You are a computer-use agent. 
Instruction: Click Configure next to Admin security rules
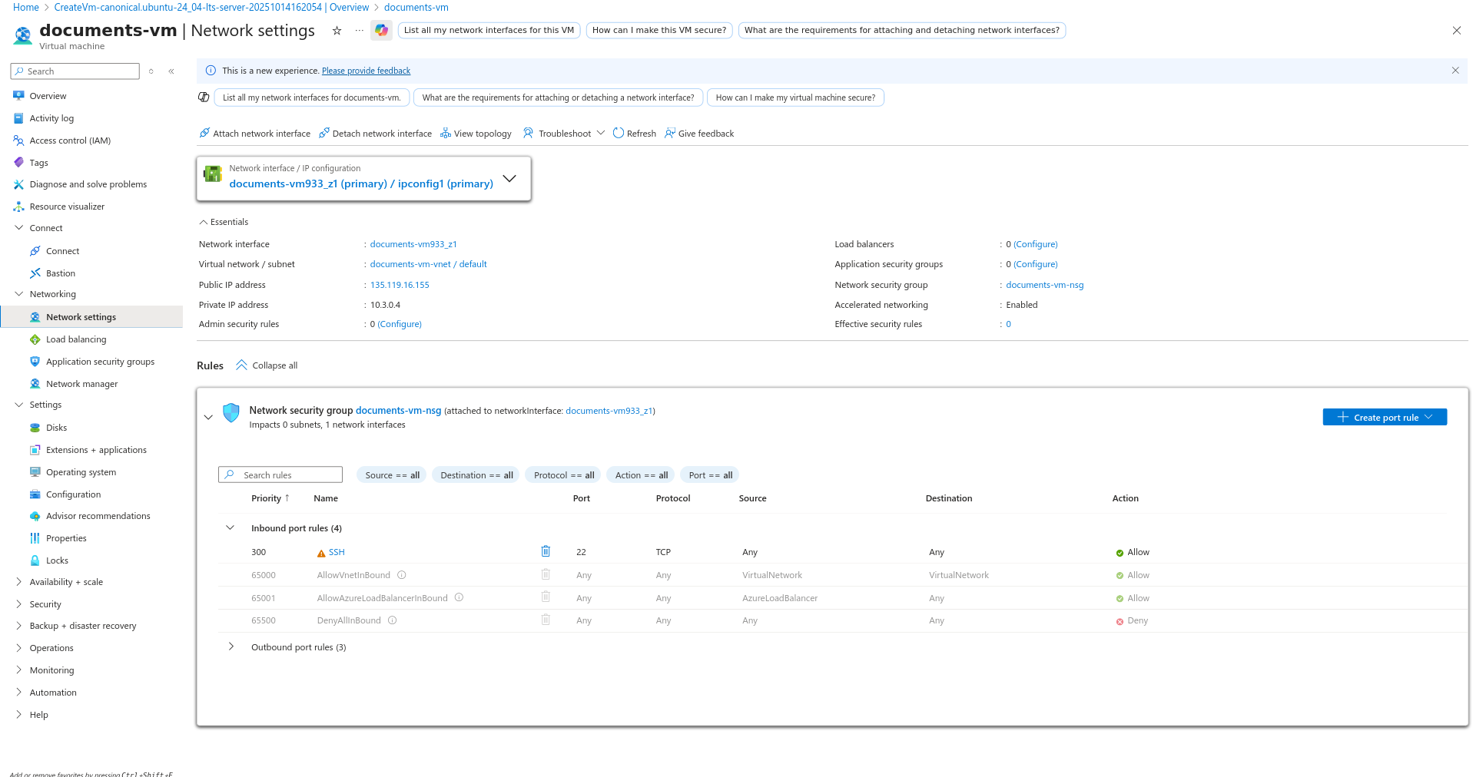[400, 324]
